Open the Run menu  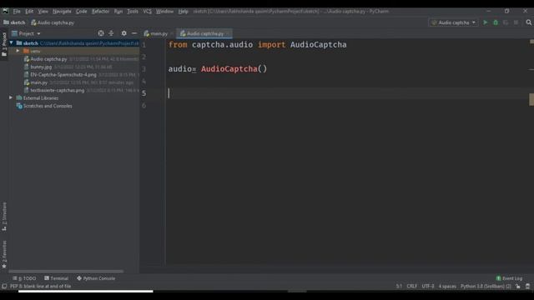pyautogui.click(x=118, y=11)
